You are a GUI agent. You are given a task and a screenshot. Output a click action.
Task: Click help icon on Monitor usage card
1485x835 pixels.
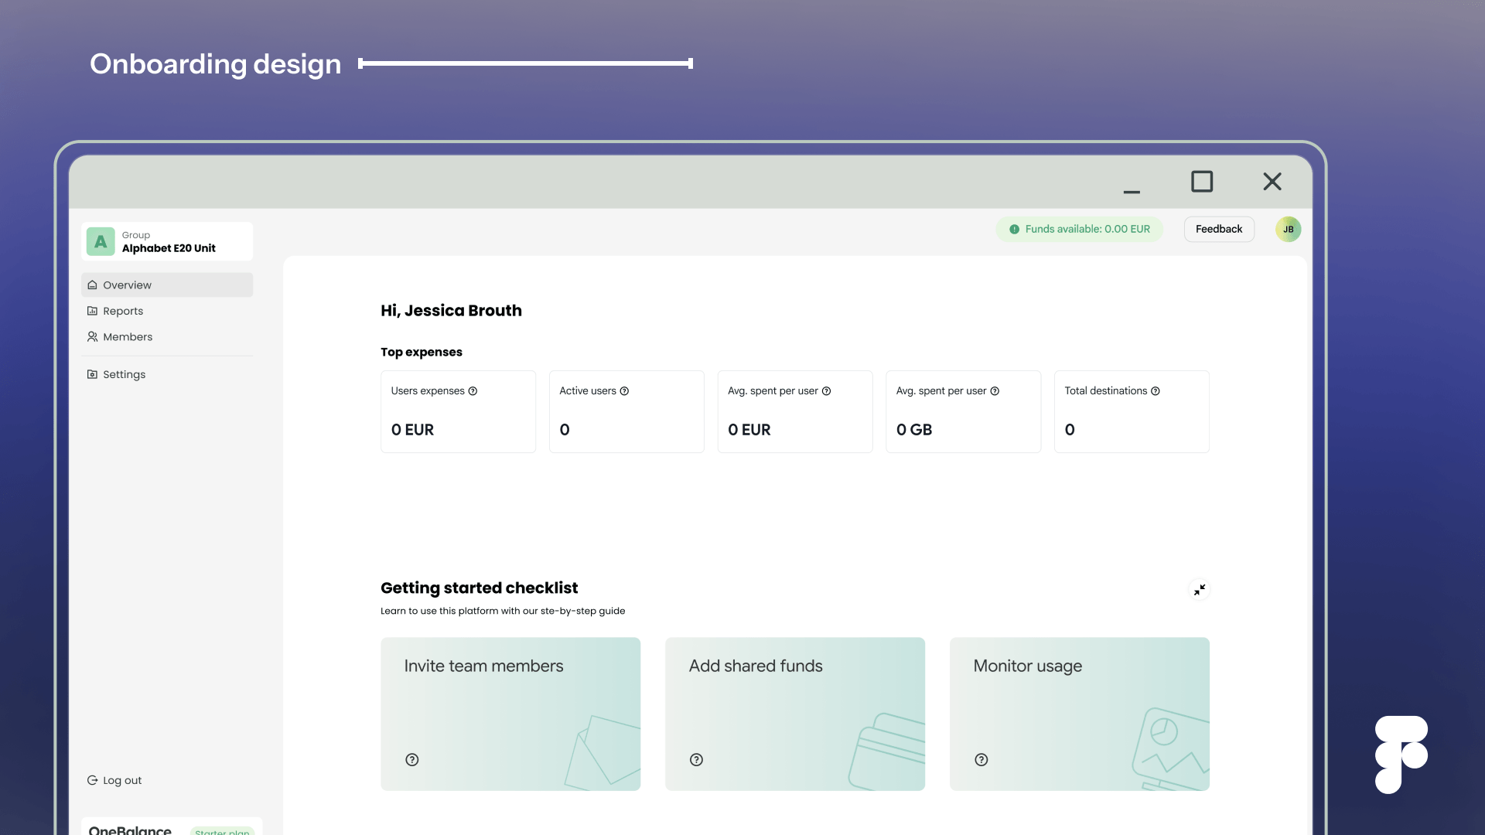point(981,760)
